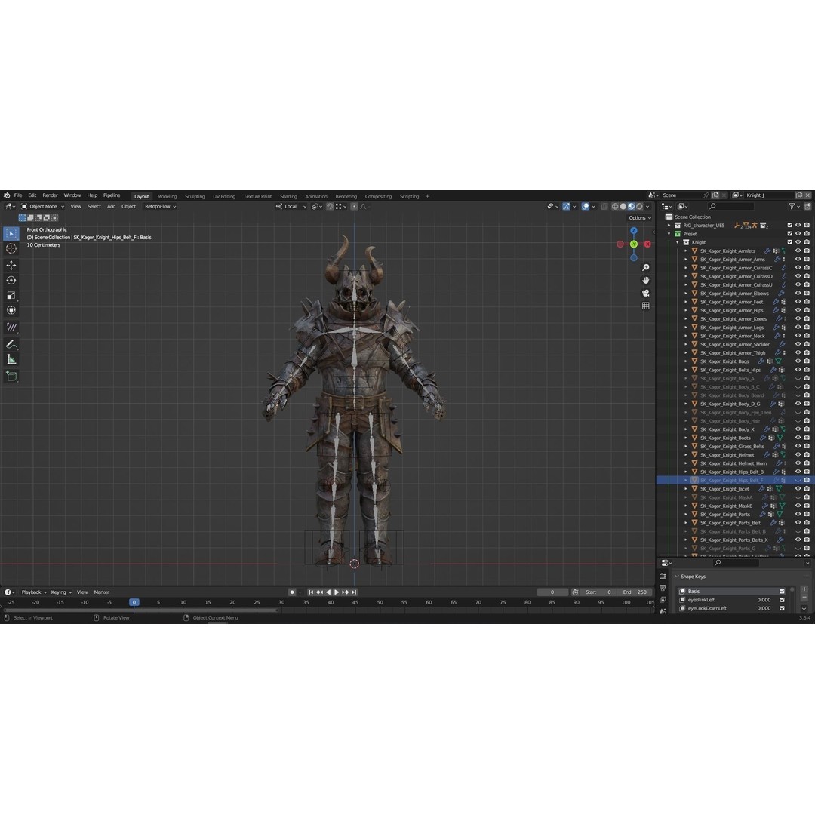Open the RetopoFlow dropdown
The width and height of the screenshot is (815, 815).
[x=160, y=206]
